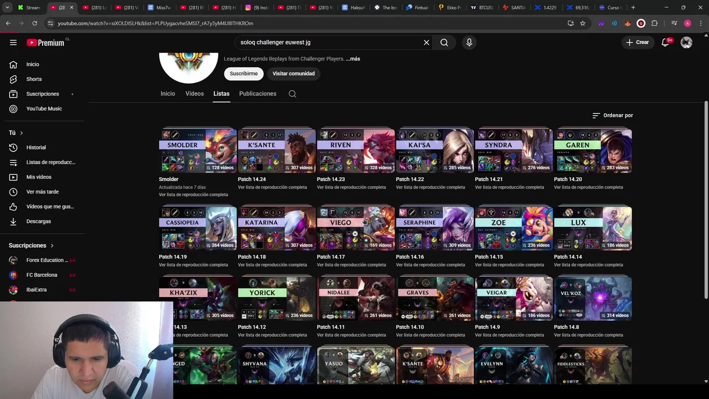This screenshot has width=709, height=399.
Task: Expand the Suscripciones section header
Action: pos(31,245)
